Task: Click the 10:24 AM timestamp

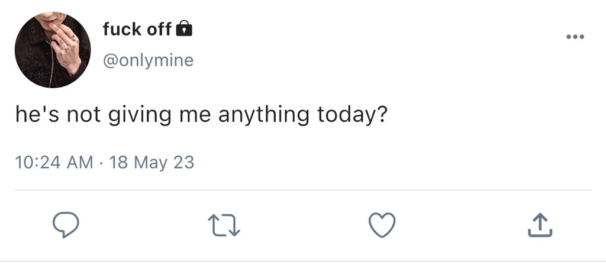Action: (54, 162)
